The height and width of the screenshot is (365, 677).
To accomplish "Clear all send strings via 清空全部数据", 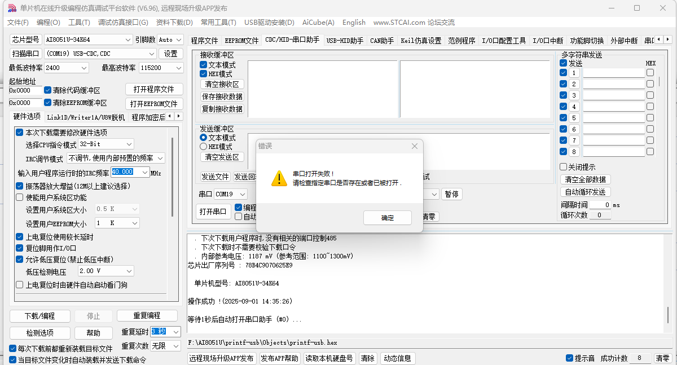I will pyautogui.click(x=585, y=179).
